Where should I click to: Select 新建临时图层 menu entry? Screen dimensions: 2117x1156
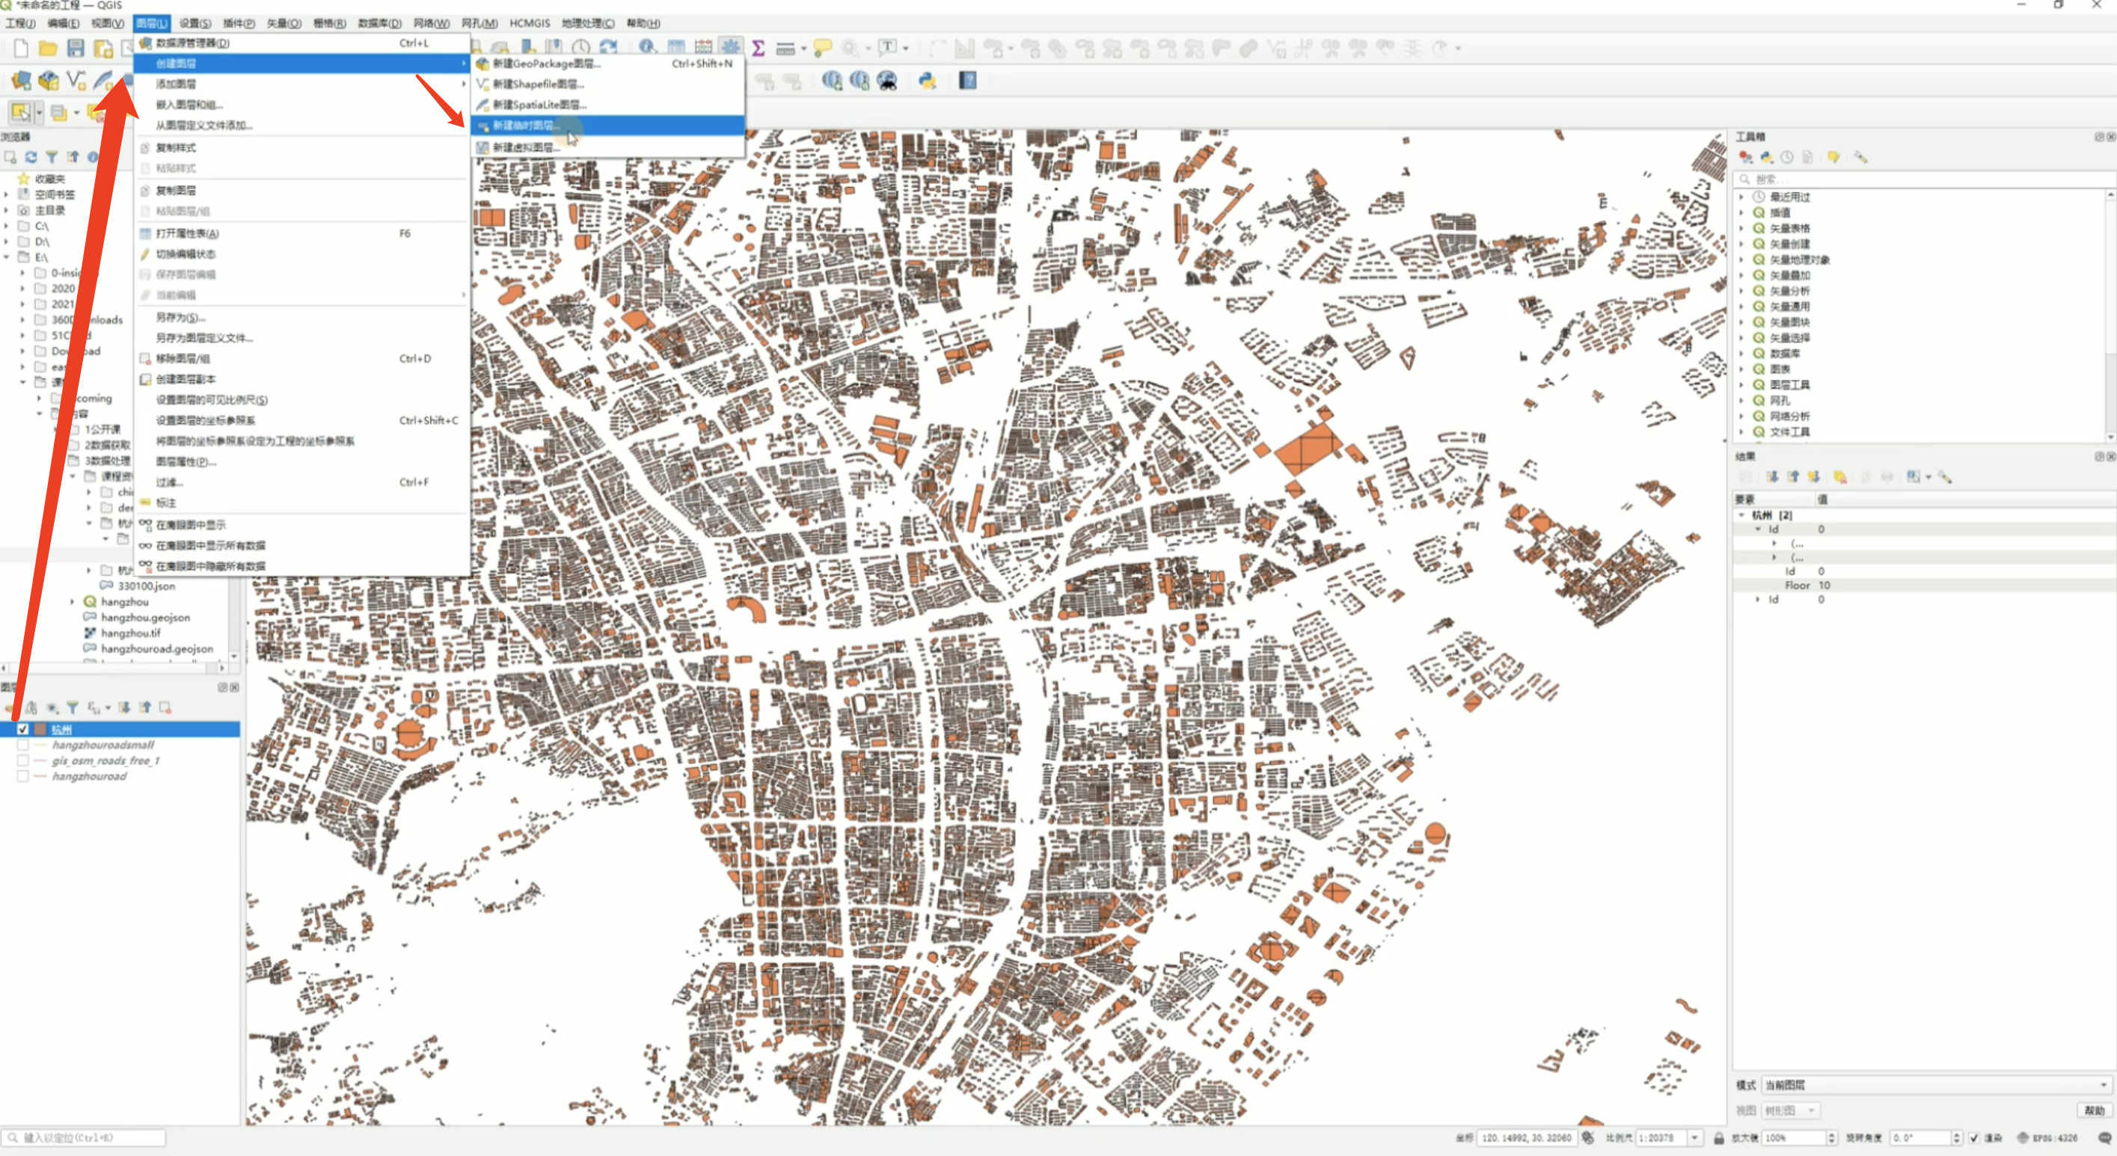[526, 126]
